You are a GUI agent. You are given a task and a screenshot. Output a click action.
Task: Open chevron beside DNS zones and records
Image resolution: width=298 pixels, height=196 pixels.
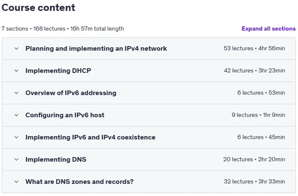16,182
